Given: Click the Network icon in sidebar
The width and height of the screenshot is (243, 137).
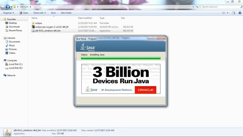Looking at the screenshot, I should (x=5, y=75).
